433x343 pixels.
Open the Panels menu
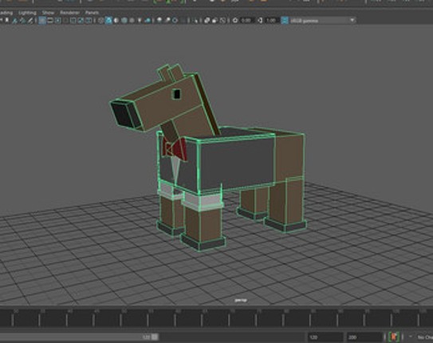pyautogui.click(x=92, y=13)
